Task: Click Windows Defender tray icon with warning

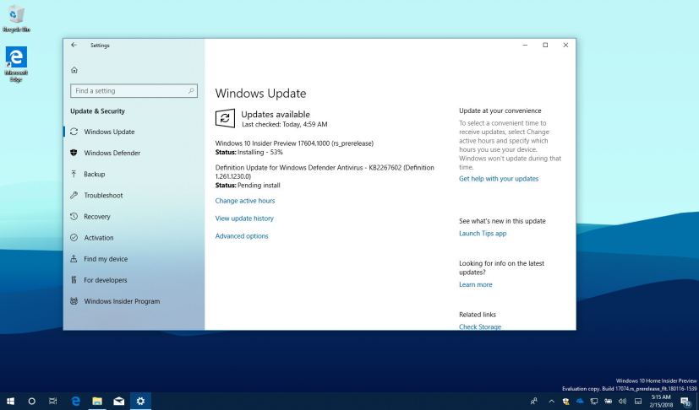Action: (565, 401)
